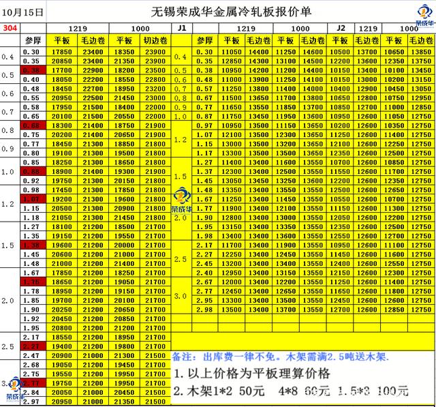Click price 20800 in 304 row 1.95

pyautogui.click(x=62, y=328)
